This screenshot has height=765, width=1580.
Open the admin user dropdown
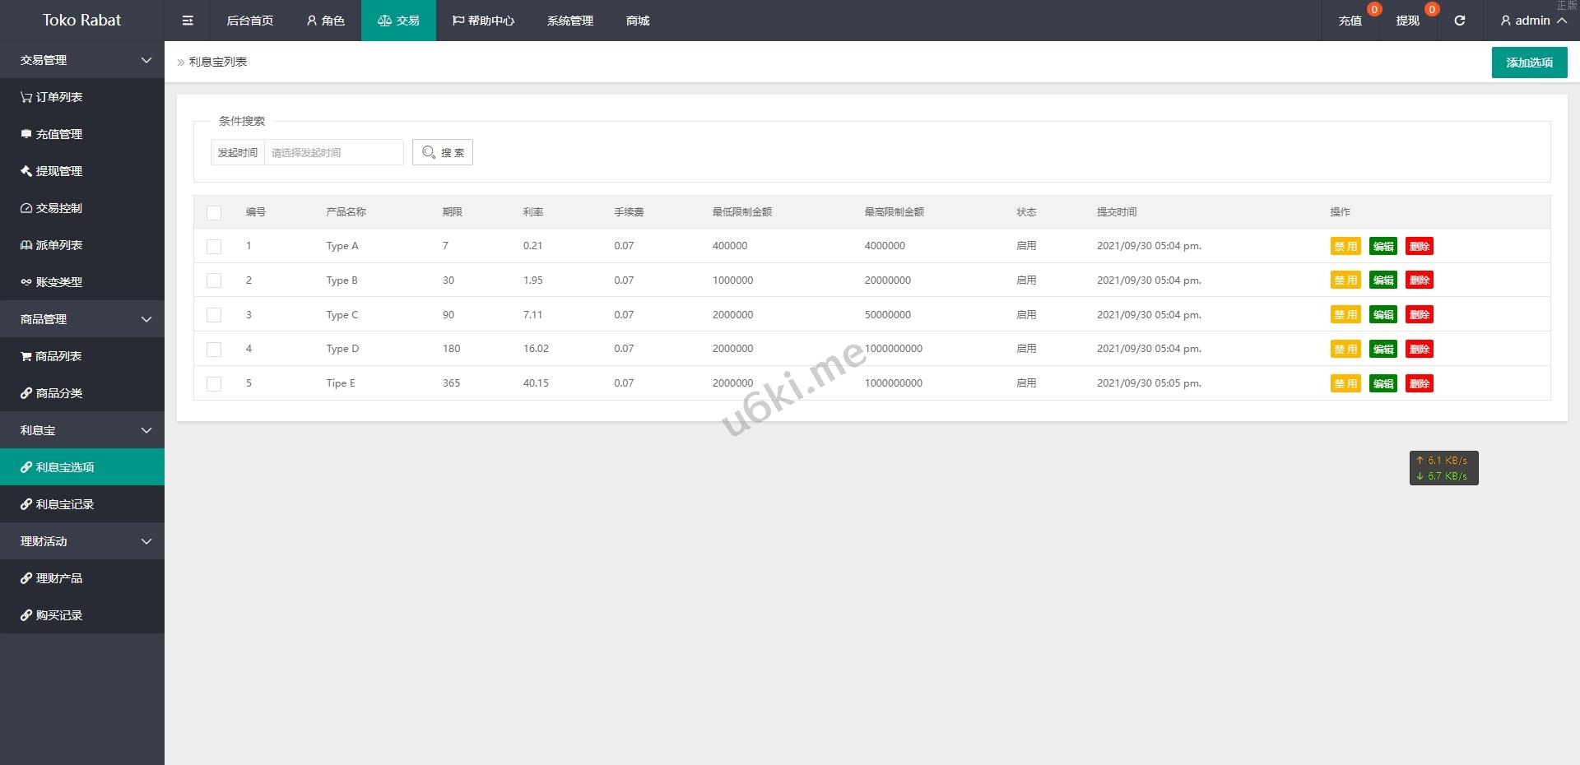tap(1532, 21)
